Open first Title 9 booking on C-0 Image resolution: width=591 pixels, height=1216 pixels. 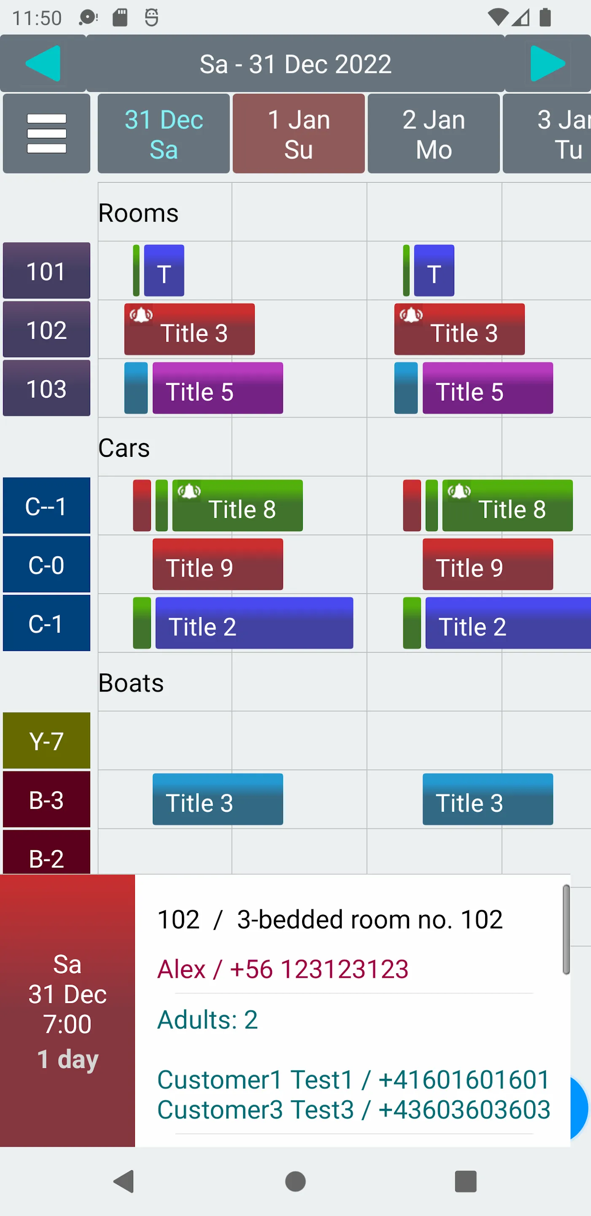(217, 564)
